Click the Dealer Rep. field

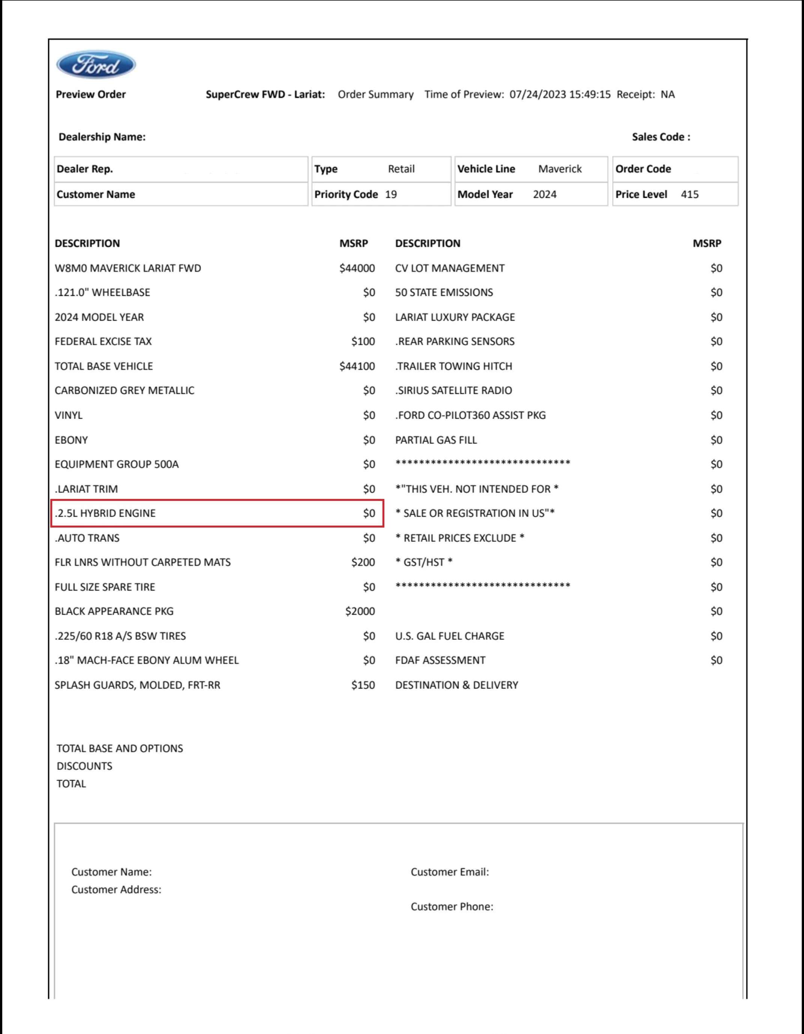point(181,169)
